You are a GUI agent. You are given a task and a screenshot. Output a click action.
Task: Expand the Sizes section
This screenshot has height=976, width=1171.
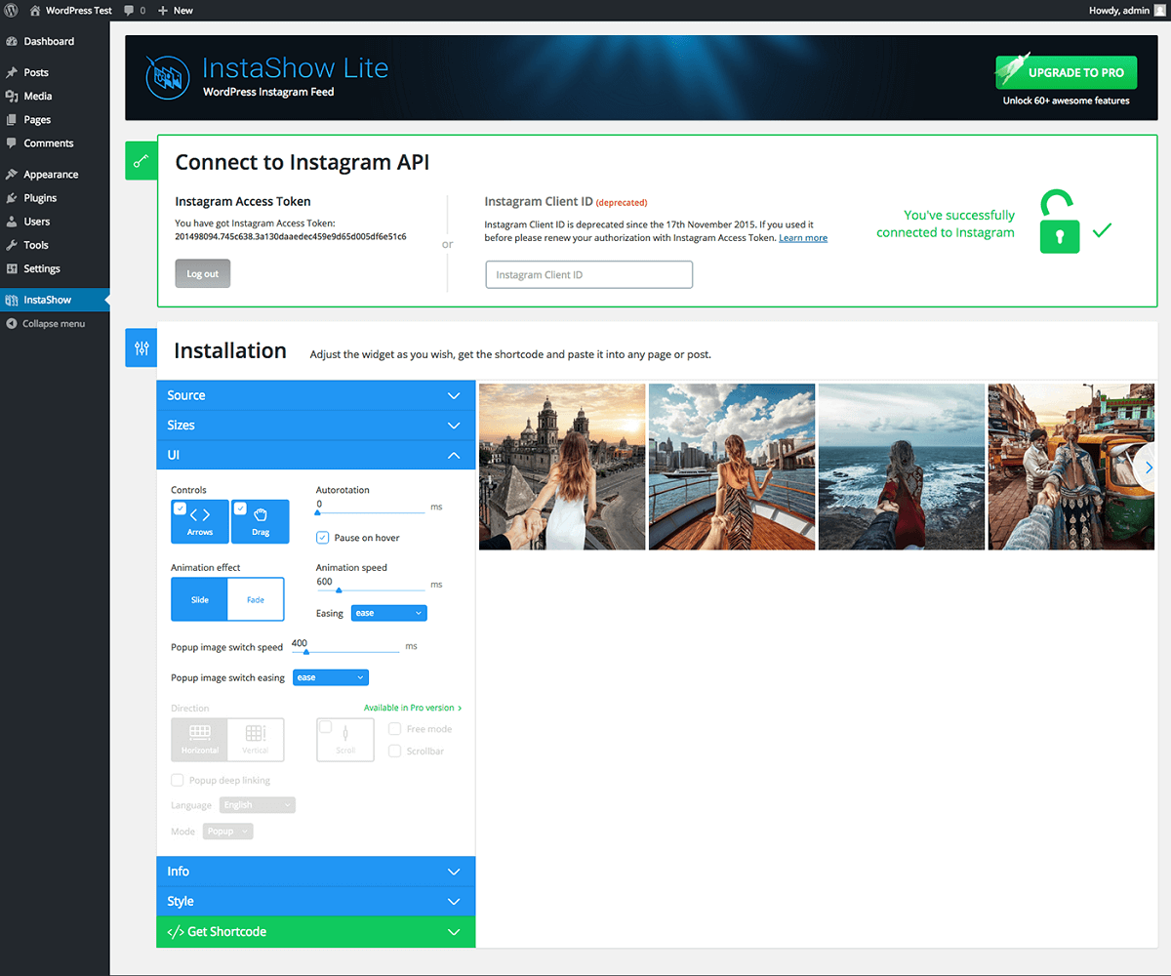point(315,426)
